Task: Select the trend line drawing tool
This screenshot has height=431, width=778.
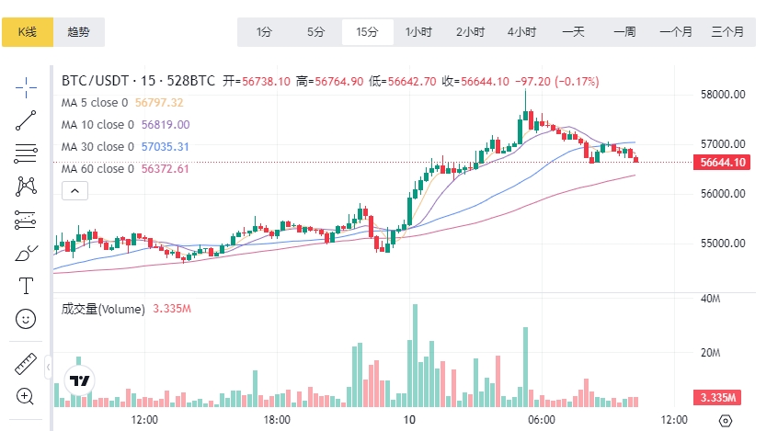Action: point(26,119)
